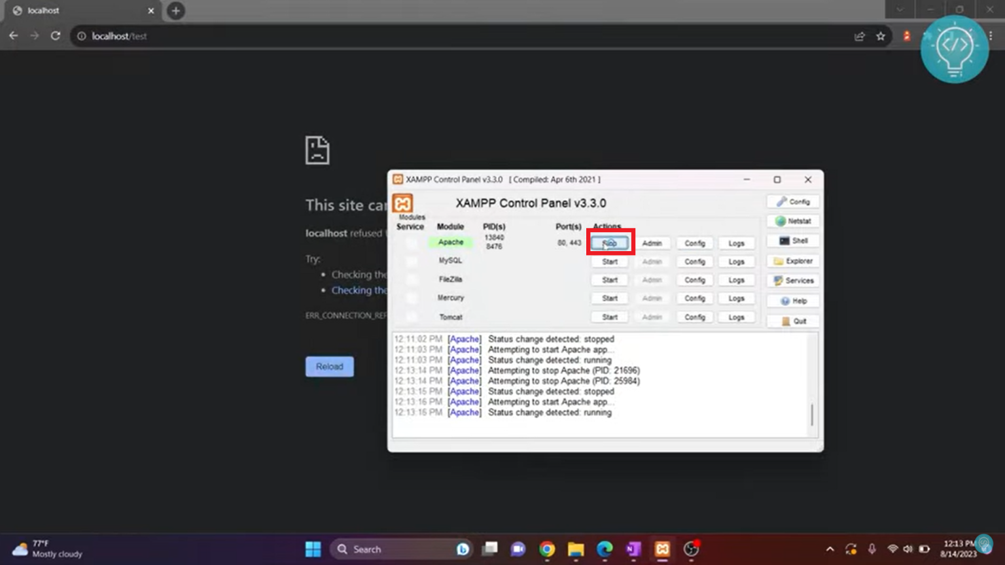Open Windows Services from XAMPP
The image size is (1005, 565).
[x=792, y=281]
